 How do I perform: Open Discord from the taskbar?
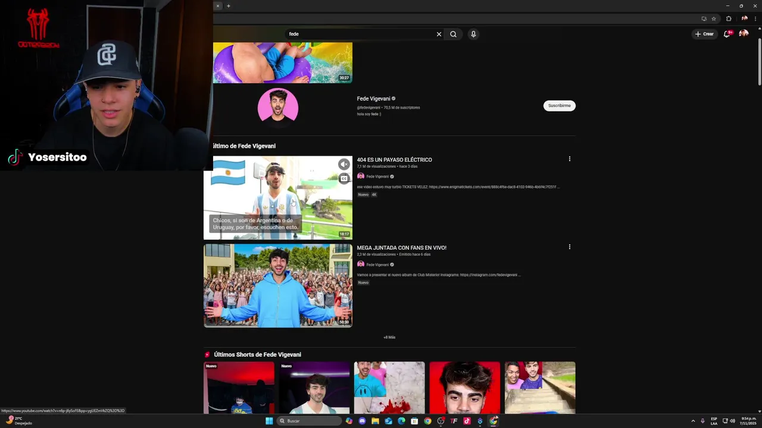point(362,421)
